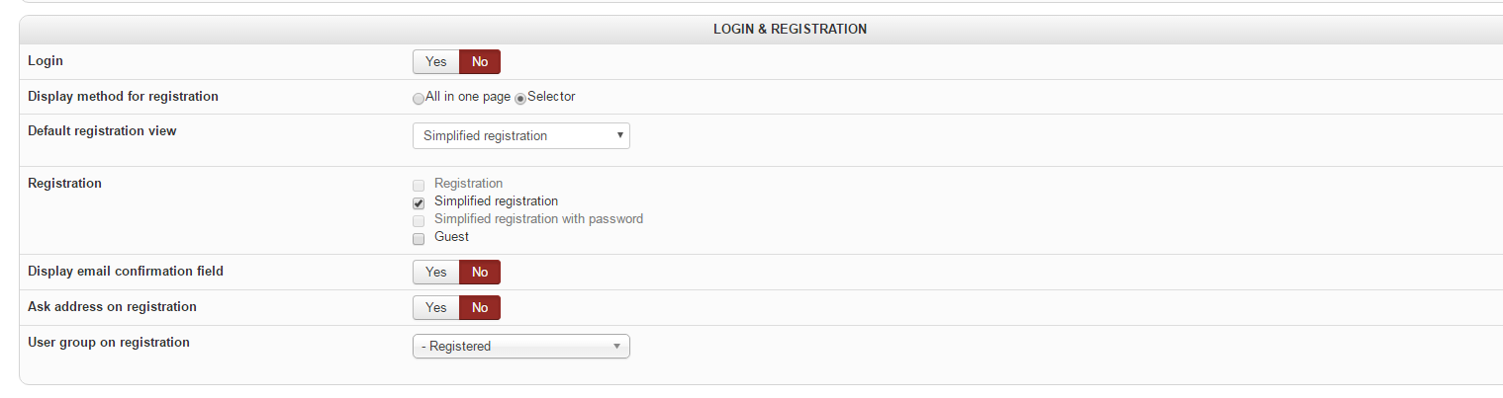
Task: Check the Guest checkbox
Action: click(419, 238)
